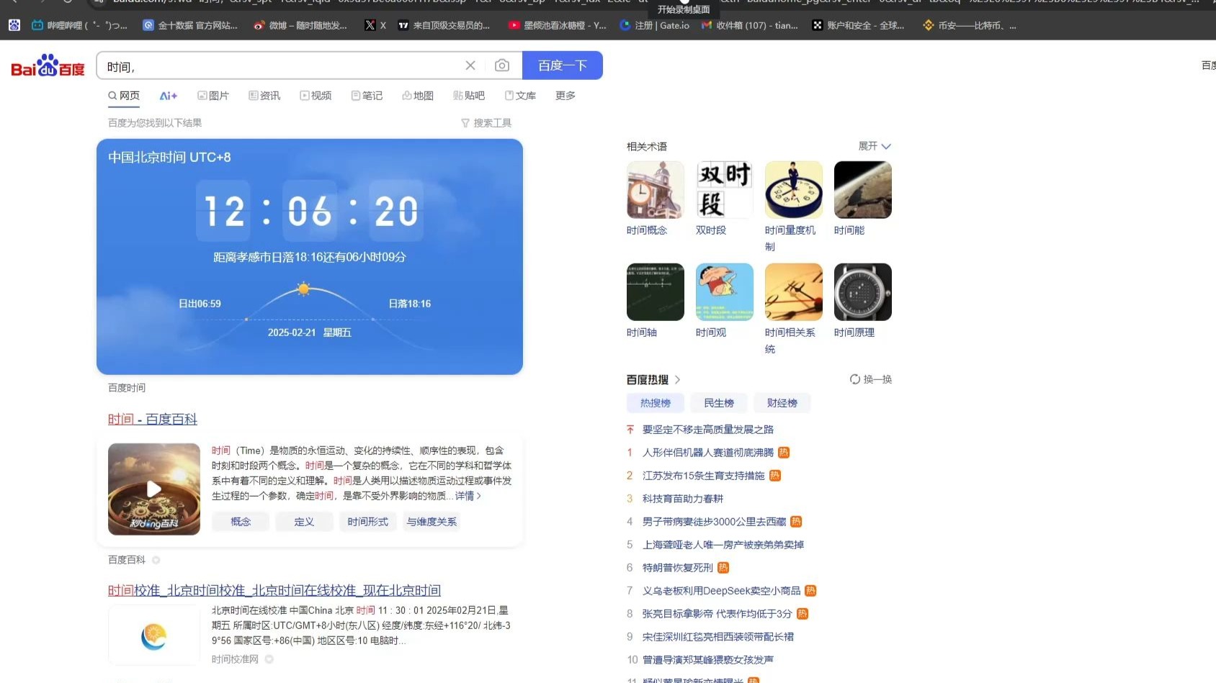Image resolution: width=1216 pixels, height=683 pixels.
Task: Open 百度热搜 heading arrow
Action: [x=678, y=379]
